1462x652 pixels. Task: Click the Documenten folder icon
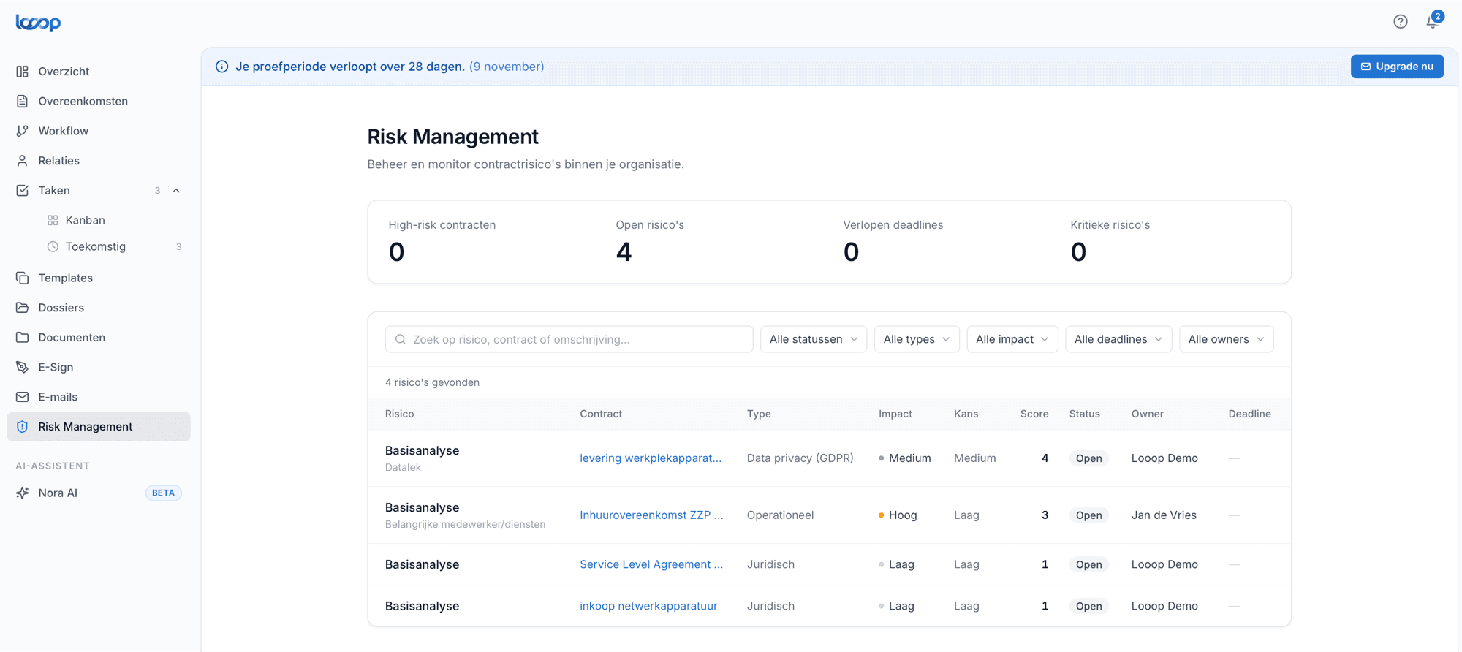[23, 338]
